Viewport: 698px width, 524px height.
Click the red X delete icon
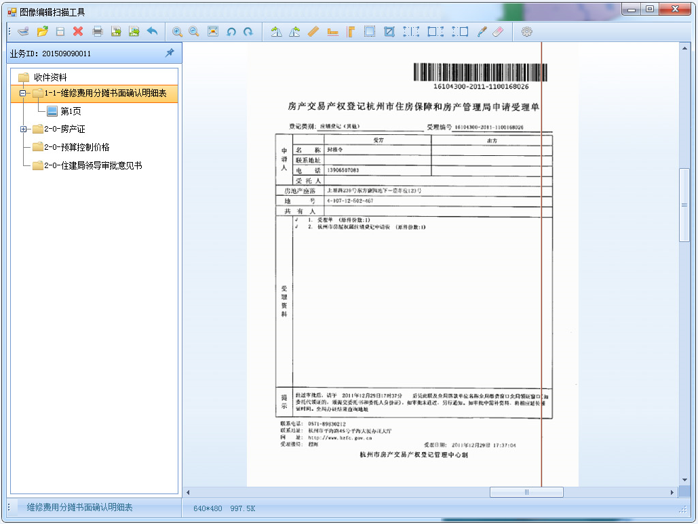78,31
